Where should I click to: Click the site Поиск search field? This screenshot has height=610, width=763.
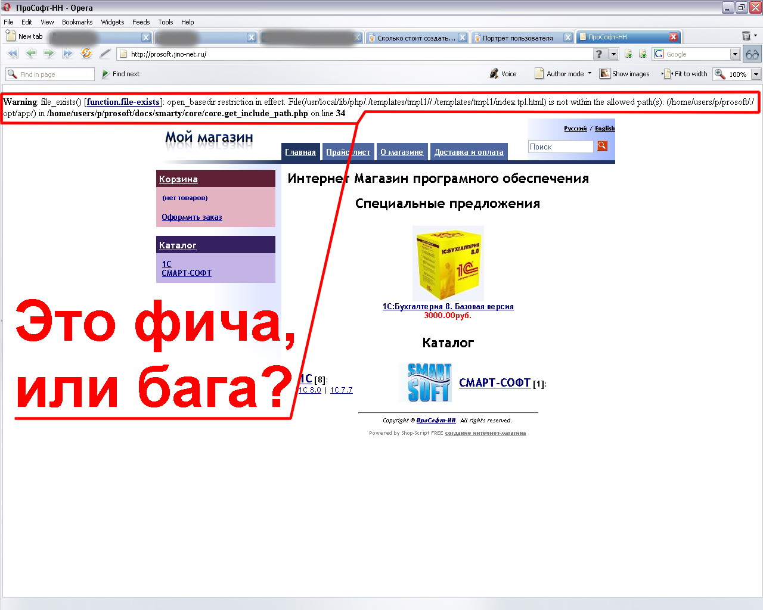560,147
